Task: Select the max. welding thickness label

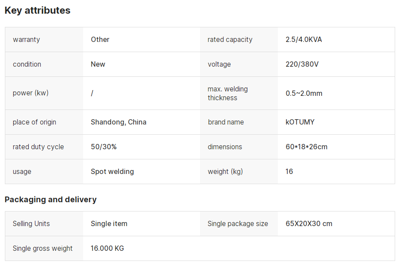Action: click(227, 93)
